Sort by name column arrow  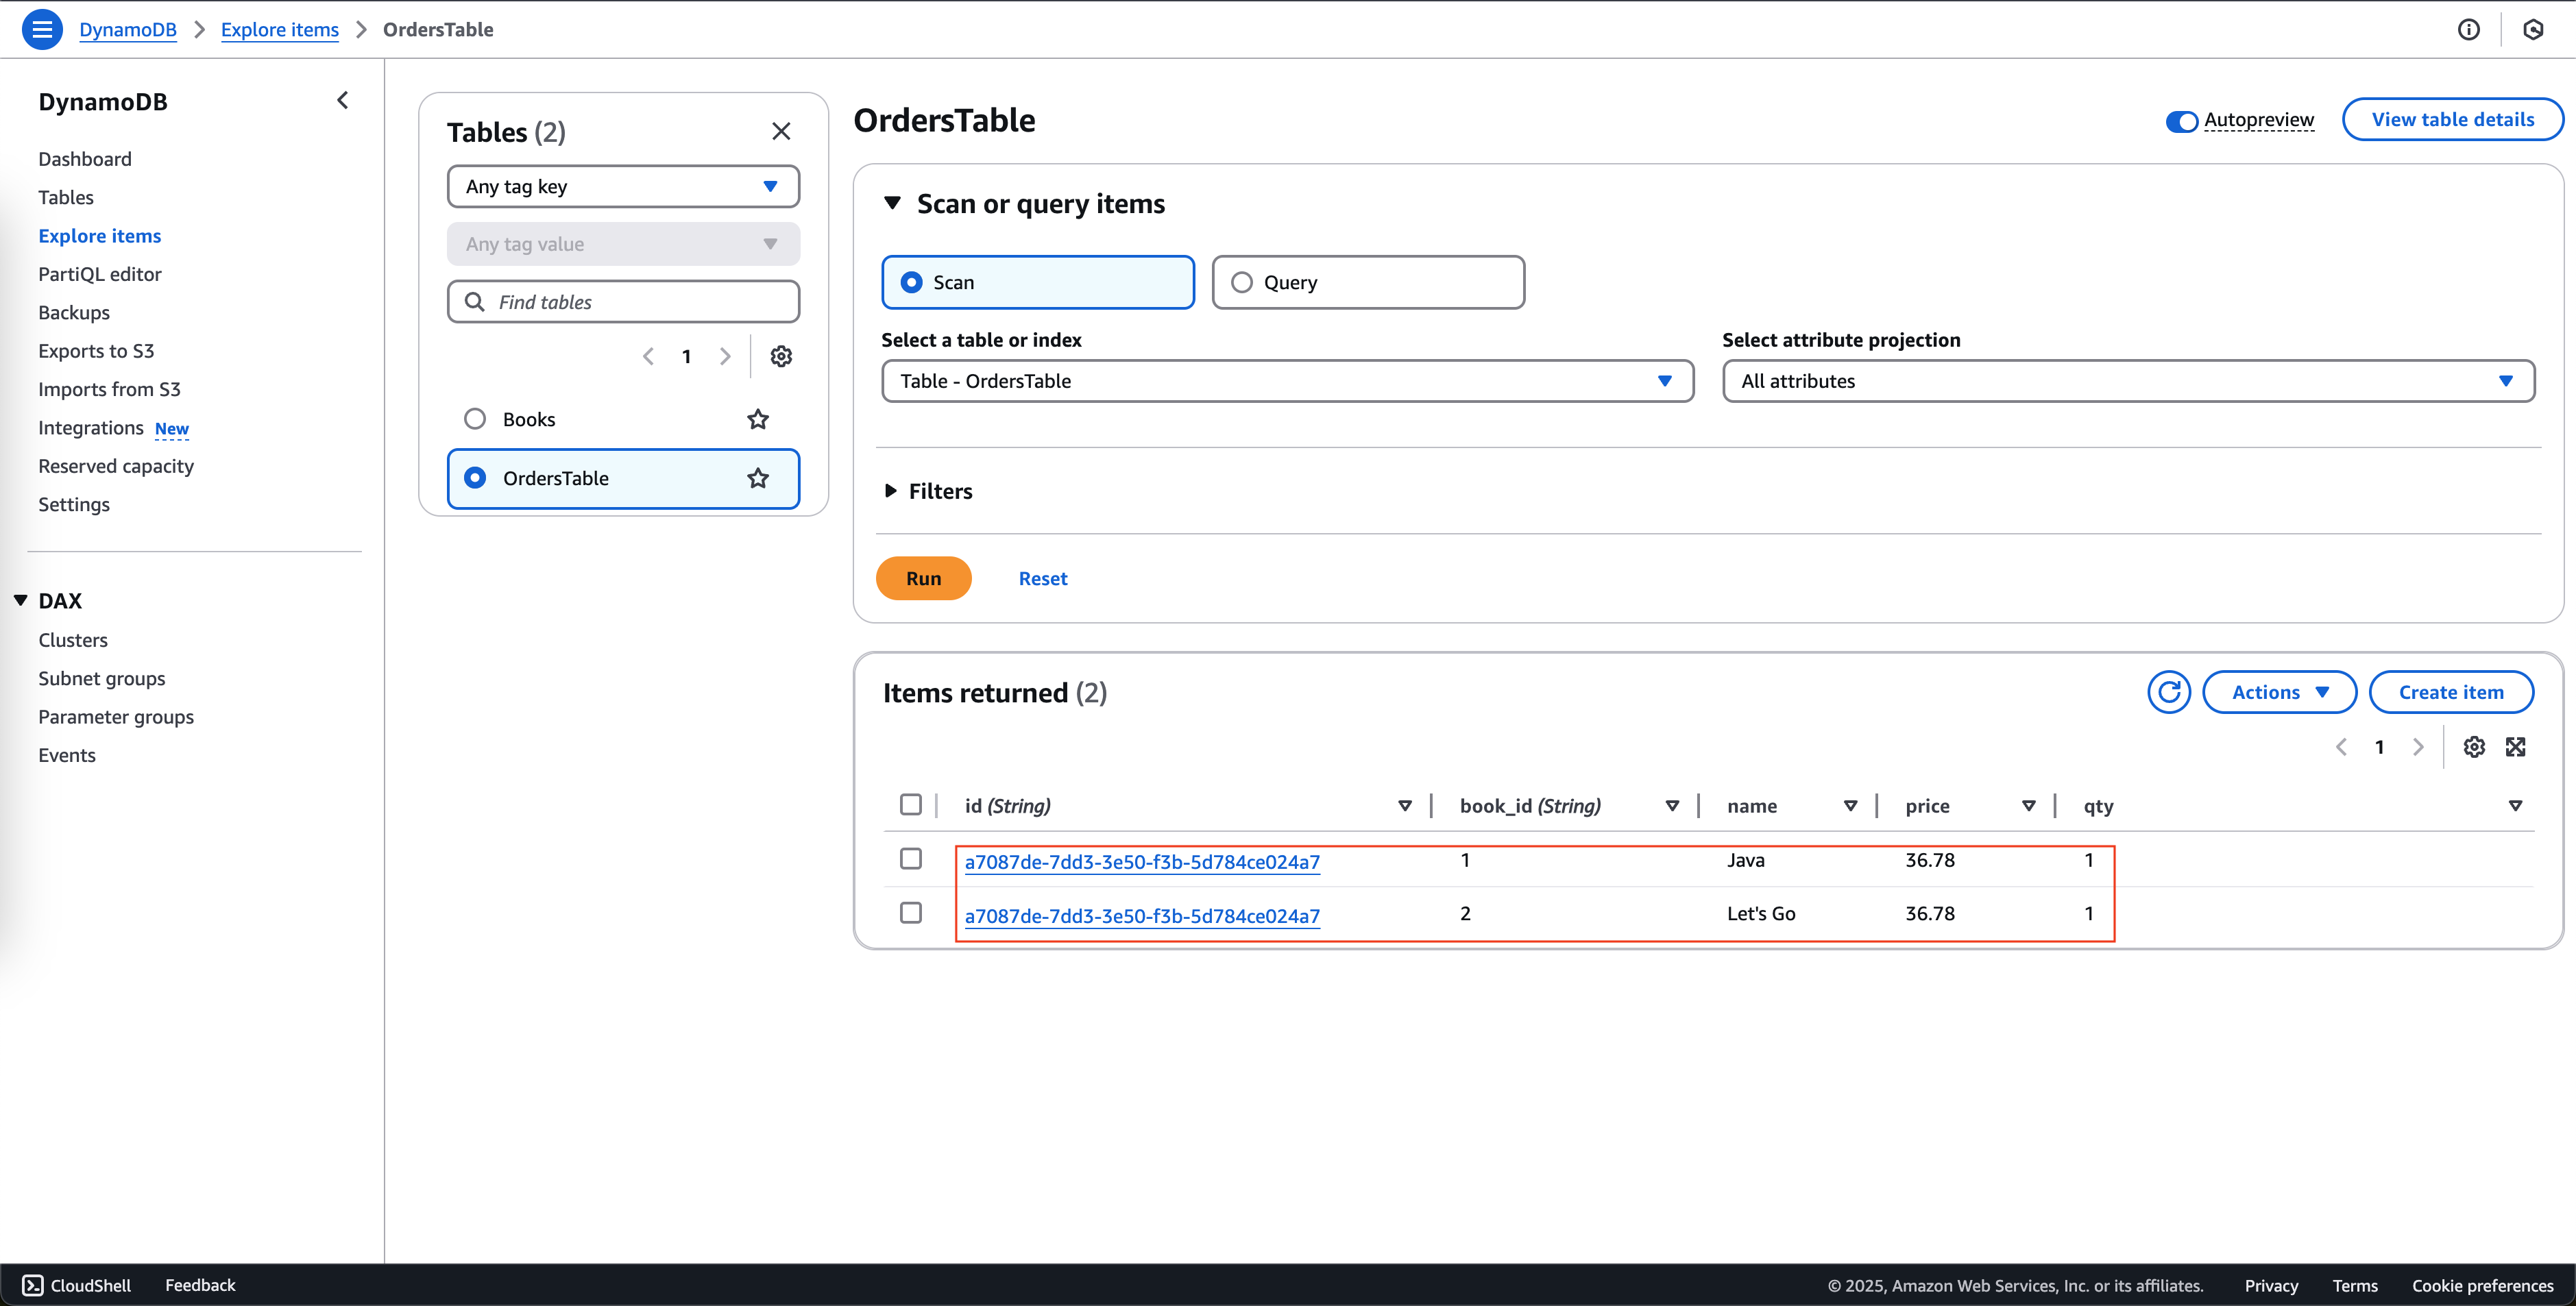[1850, 805]
